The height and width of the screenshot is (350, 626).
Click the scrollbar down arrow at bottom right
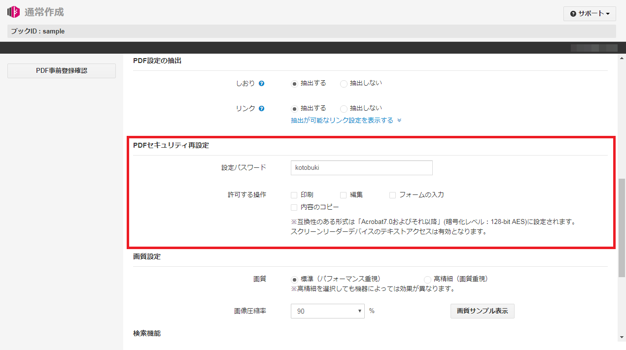click(622, 337)
